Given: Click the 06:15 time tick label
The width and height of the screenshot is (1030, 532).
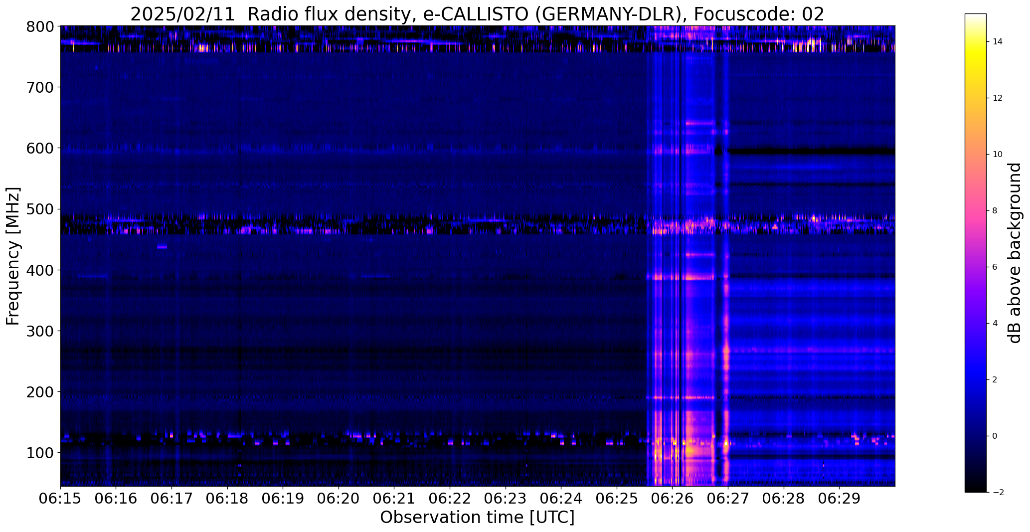Looking at the screenshot, I should tap(60, 499).
